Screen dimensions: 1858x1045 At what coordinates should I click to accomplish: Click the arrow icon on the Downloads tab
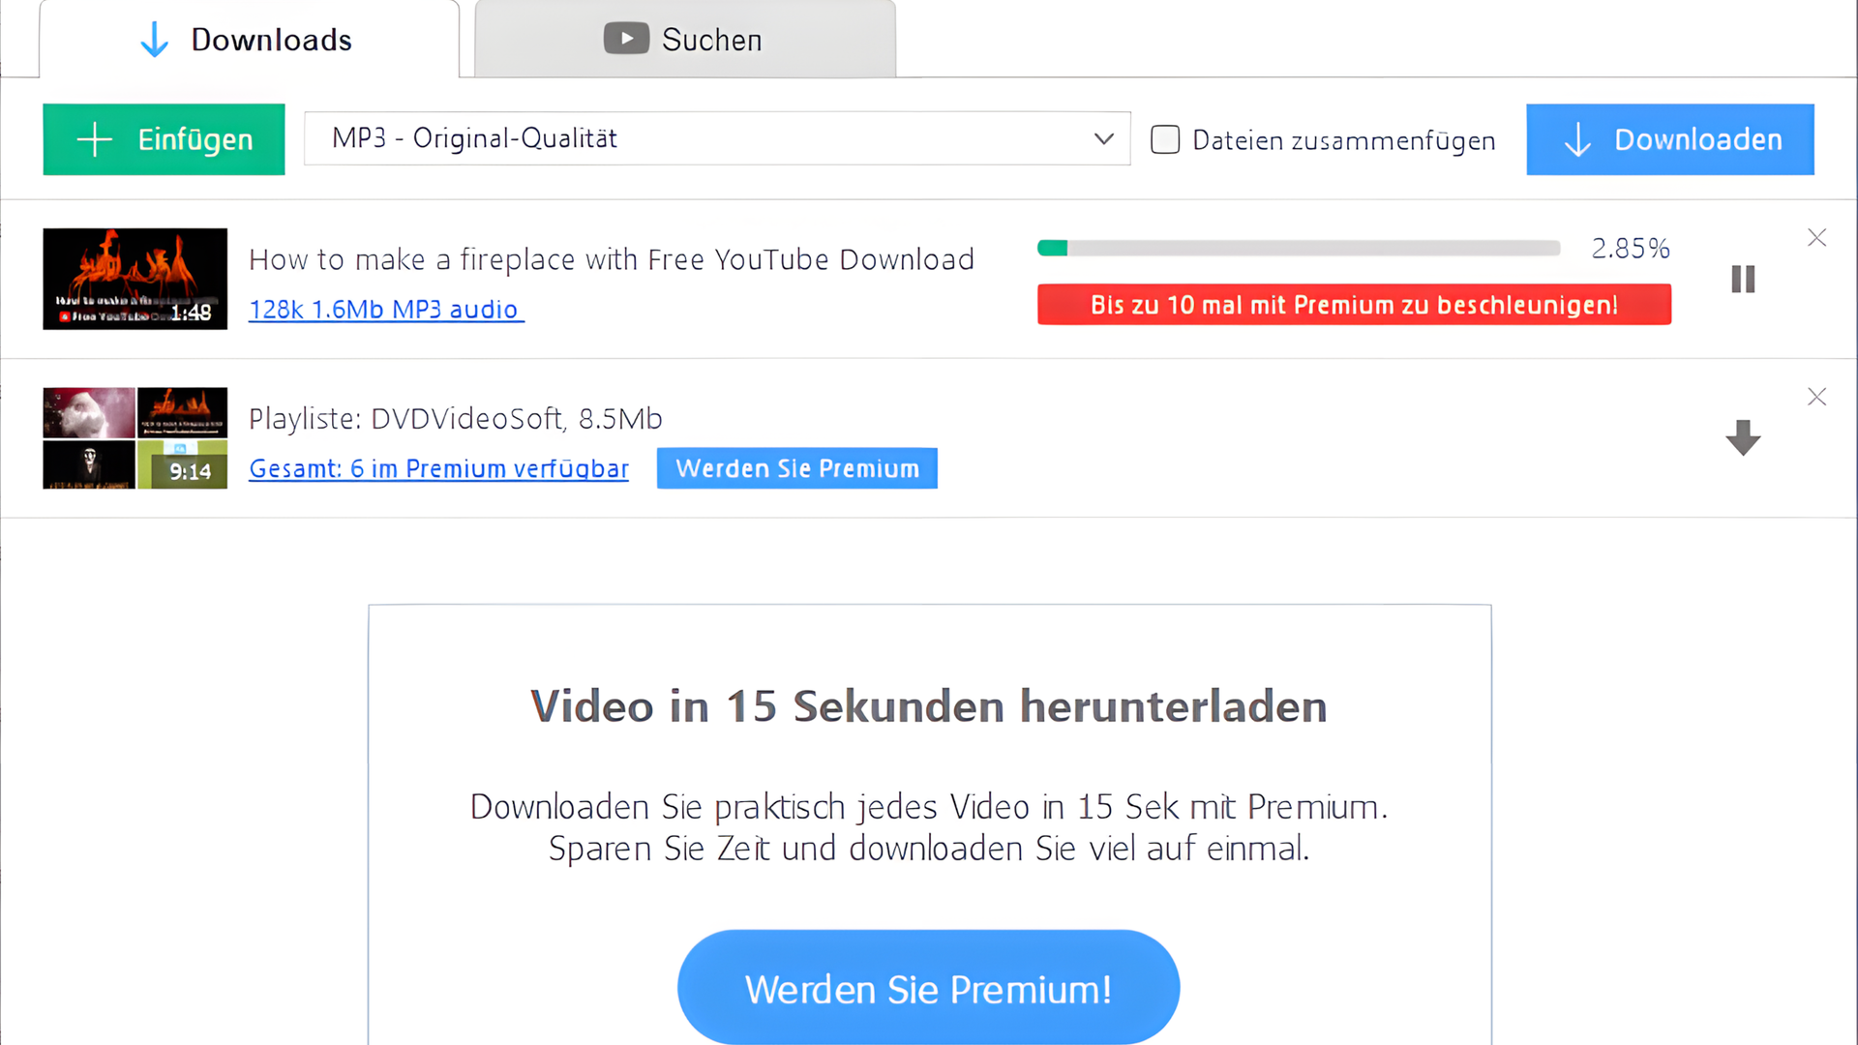pos(154,40)
